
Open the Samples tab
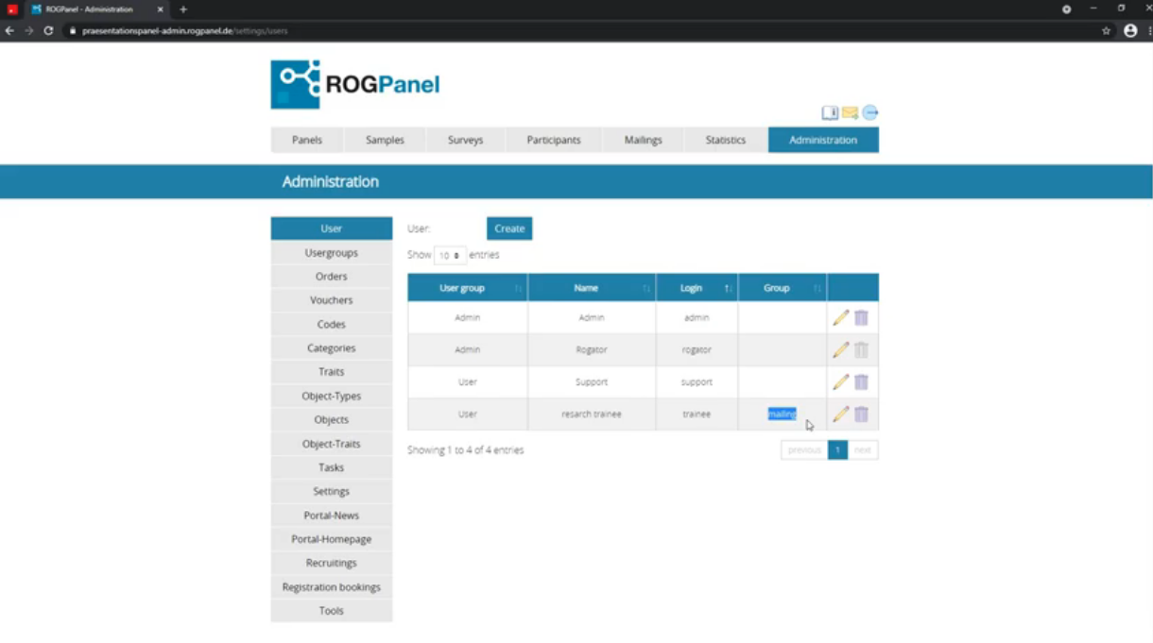coord(385,140)
